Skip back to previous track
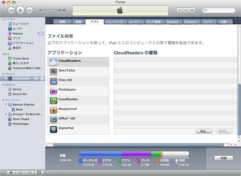 [x=11, y=10]
